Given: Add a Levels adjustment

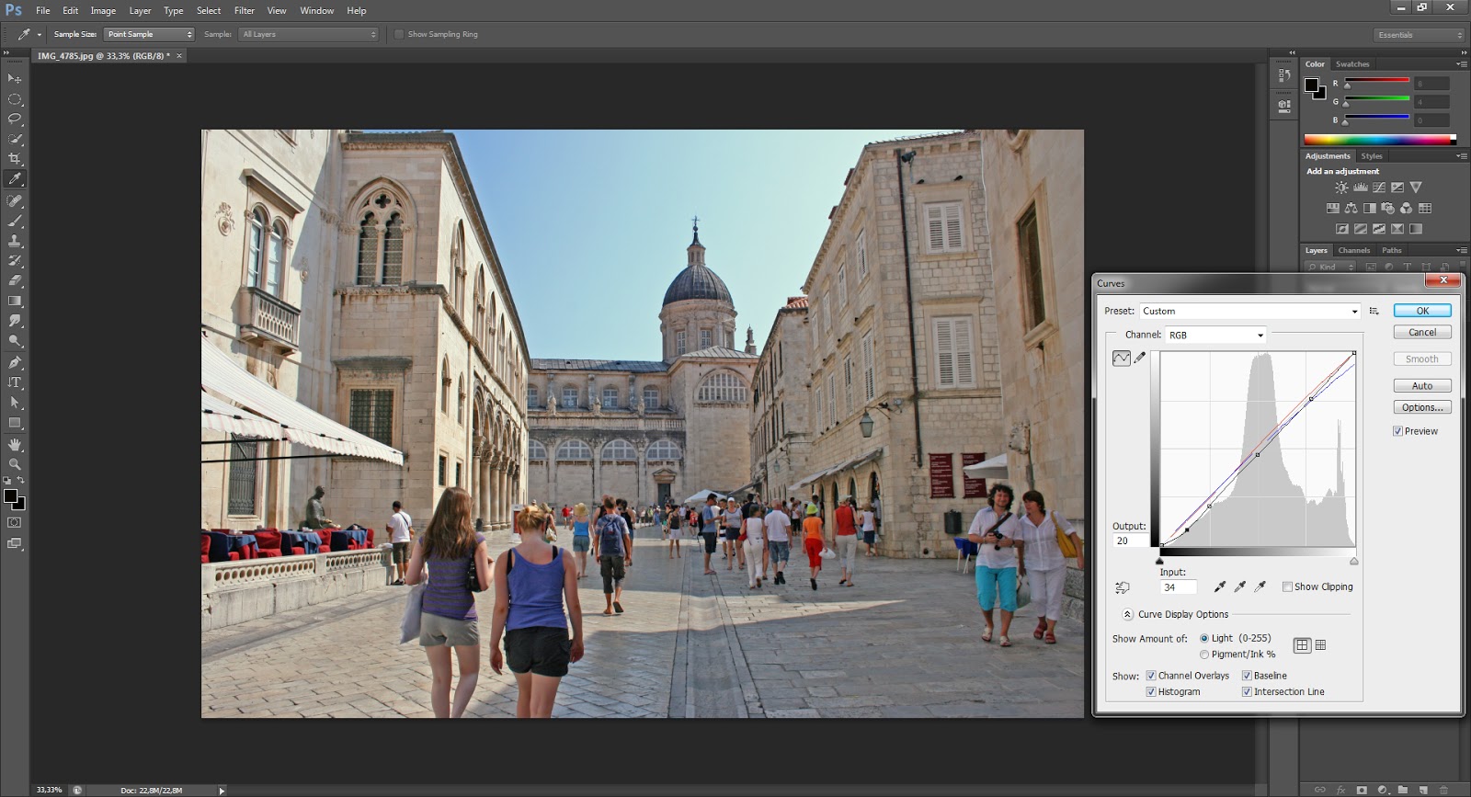Looking at the screenshot, I should [1360, 188].
